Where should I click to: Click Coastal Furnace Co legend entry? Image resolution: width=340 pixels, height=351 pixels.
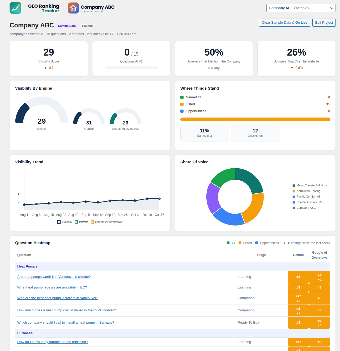coord(308,202)
